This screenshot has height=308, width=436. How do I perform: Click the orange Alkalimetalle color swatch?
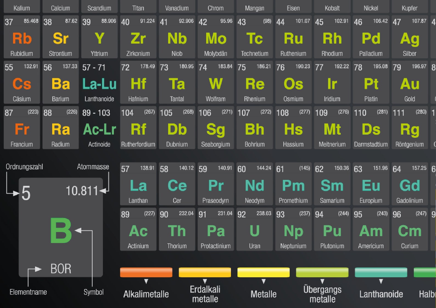pos(146,272)
